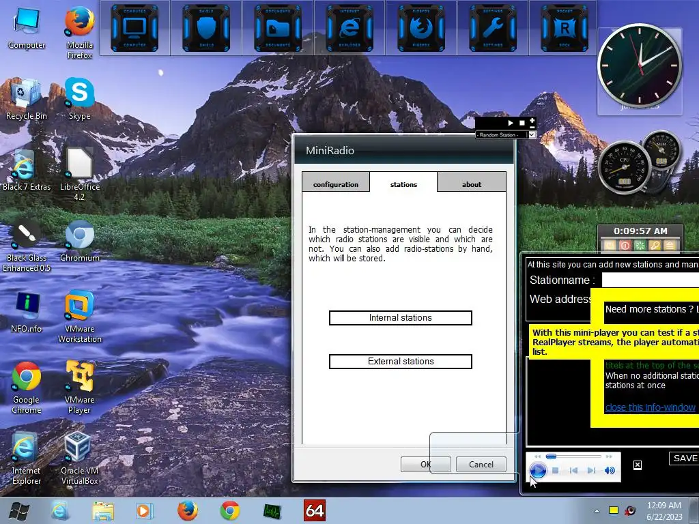
Task: Launch VMware Workstation shortcut
Action: [79, 317]
